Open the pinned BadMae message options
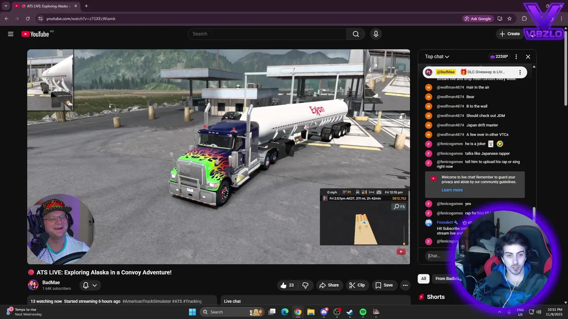 click(x=520, y=72)
